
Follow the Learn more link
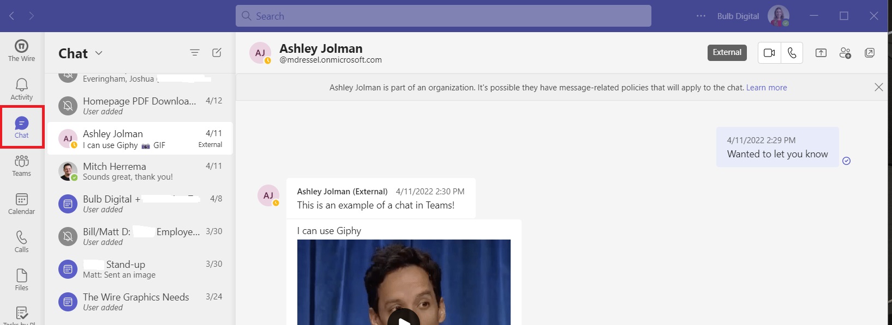pos(767,88)
